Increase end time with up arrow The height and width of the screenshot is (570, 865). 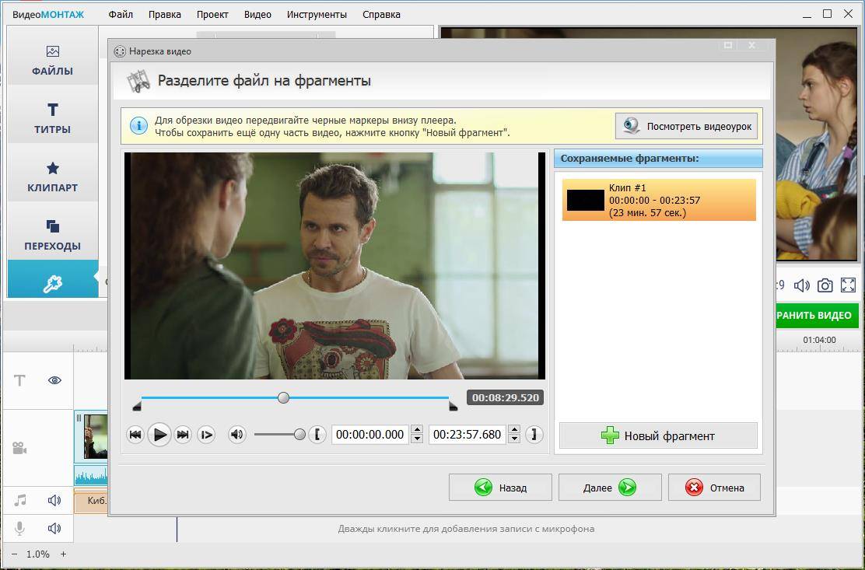pos(514,430)
